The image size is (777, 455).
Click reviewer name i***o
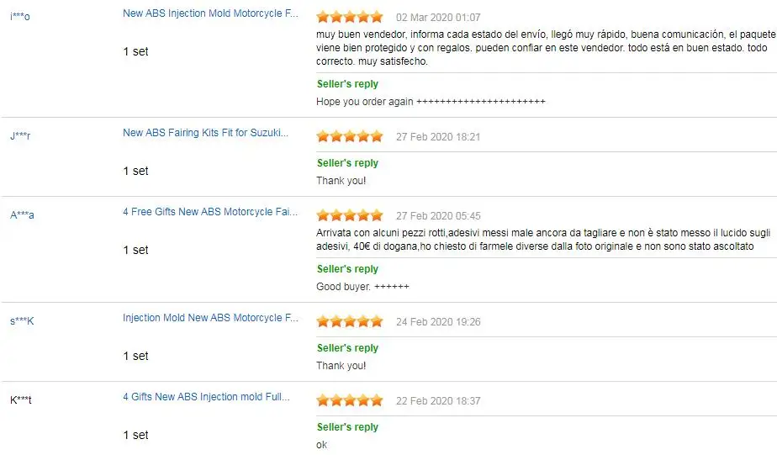pyautogui.click(x=20, y=16)
